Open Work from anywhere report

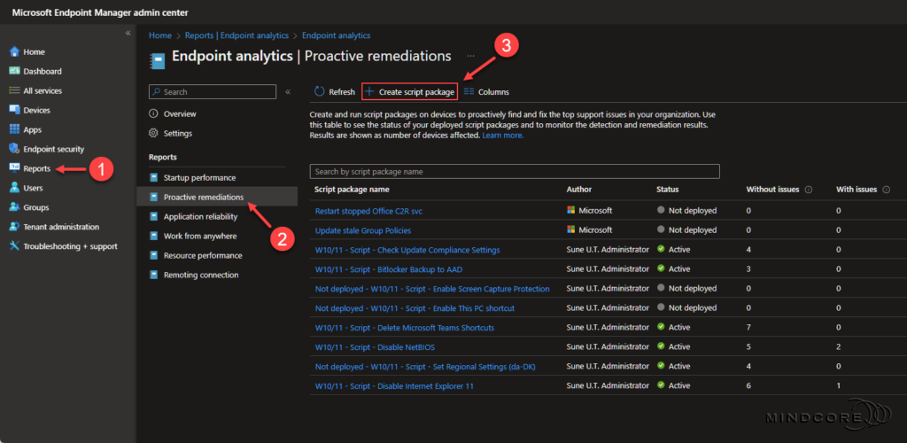200,236
